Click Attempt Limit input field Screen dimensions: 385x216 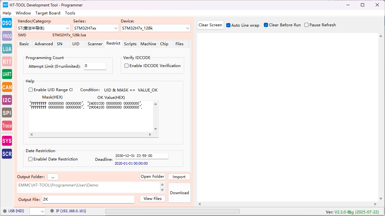point(95,66)
